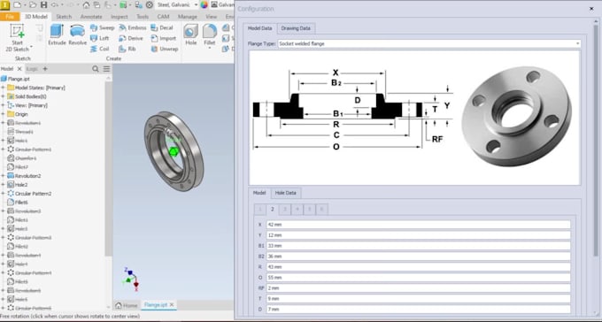Image resolution: width=602 pixels, height=322 pixels.
Task: Click the Undo arrow icon
Action: (55, 5)
